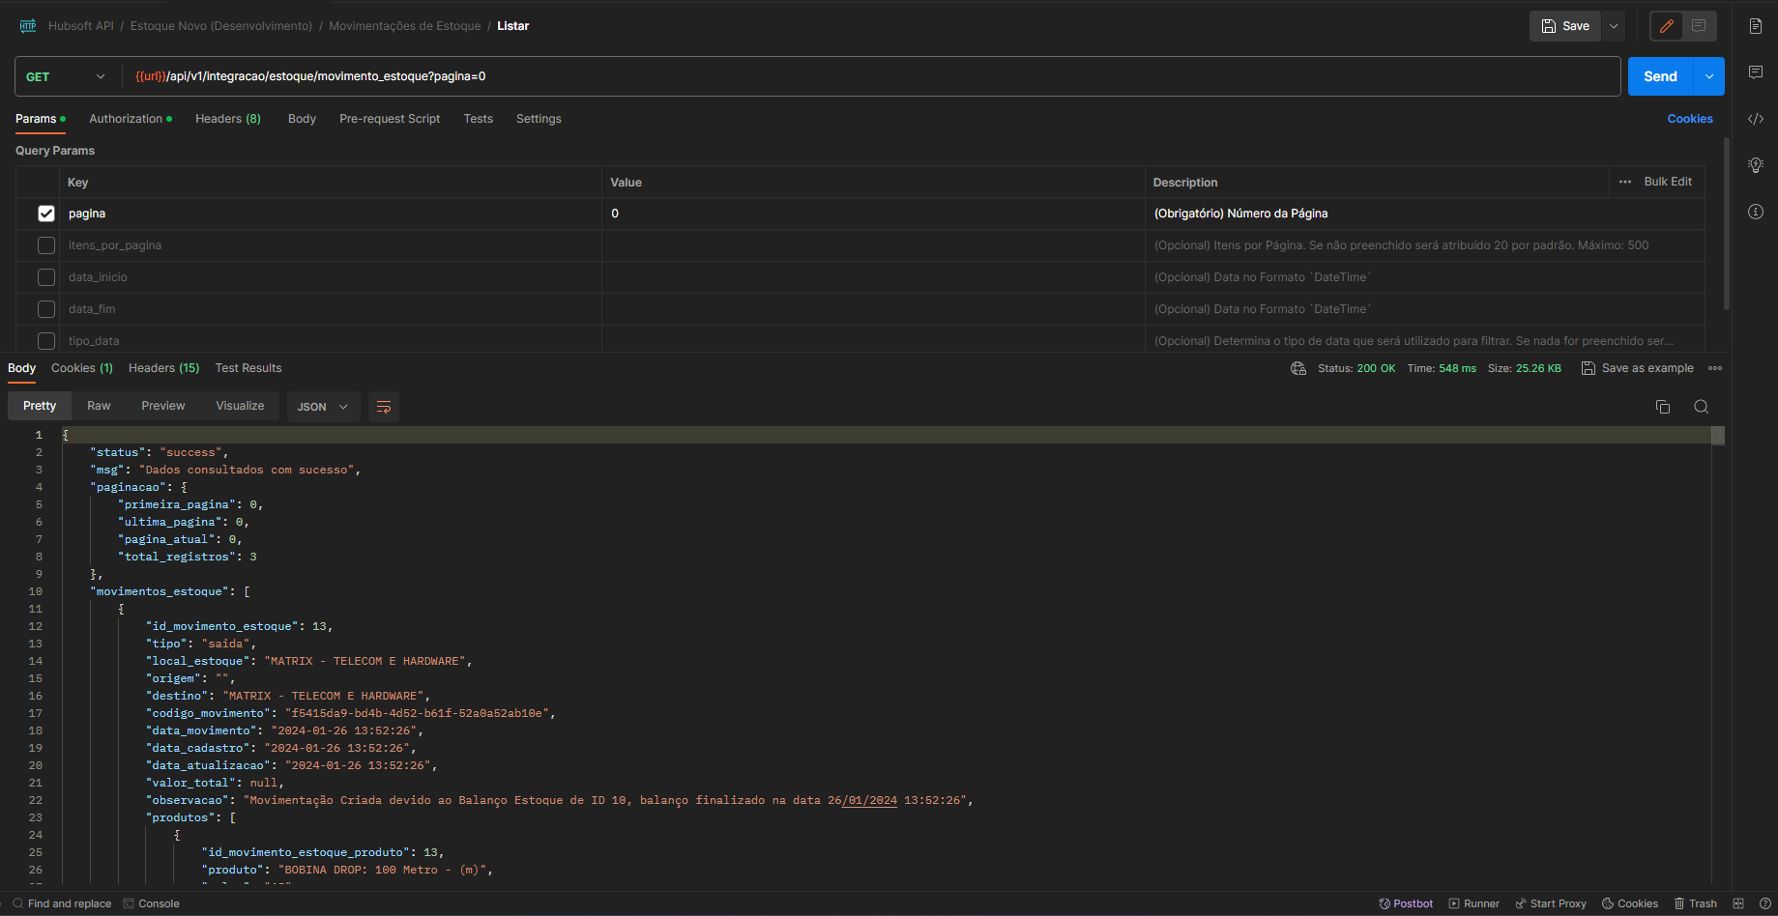Screen dimensions: 1778x916
Task: Uncheck the pagina parameter checkbox
Action: coord(46,214)
